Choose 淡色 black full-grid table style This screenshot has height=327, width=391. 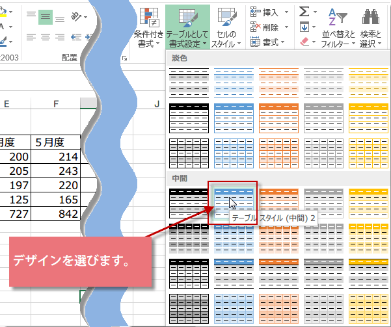[189, 153]
